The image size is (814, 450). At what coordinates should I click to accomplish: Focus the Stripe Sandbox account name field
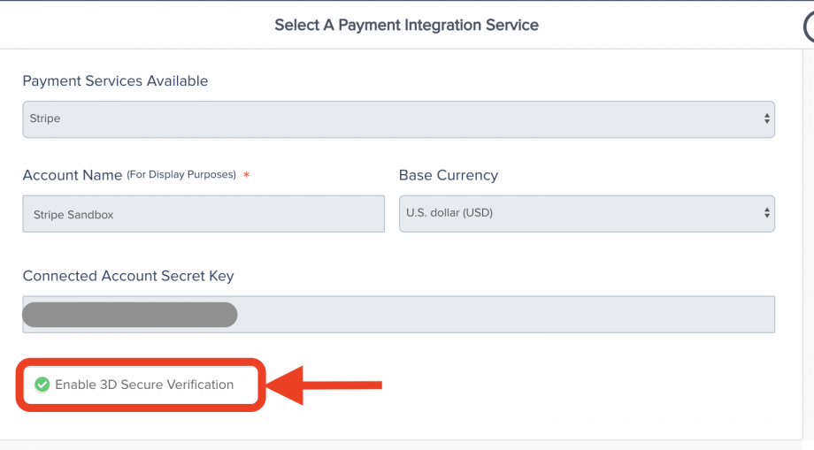pyautogui.click(x=203, y=214)
